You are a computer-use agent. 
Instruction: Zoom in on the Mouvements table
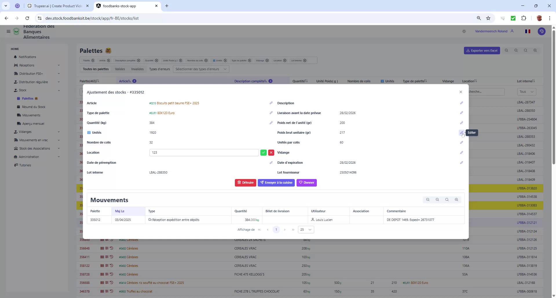tap(456, 200)
